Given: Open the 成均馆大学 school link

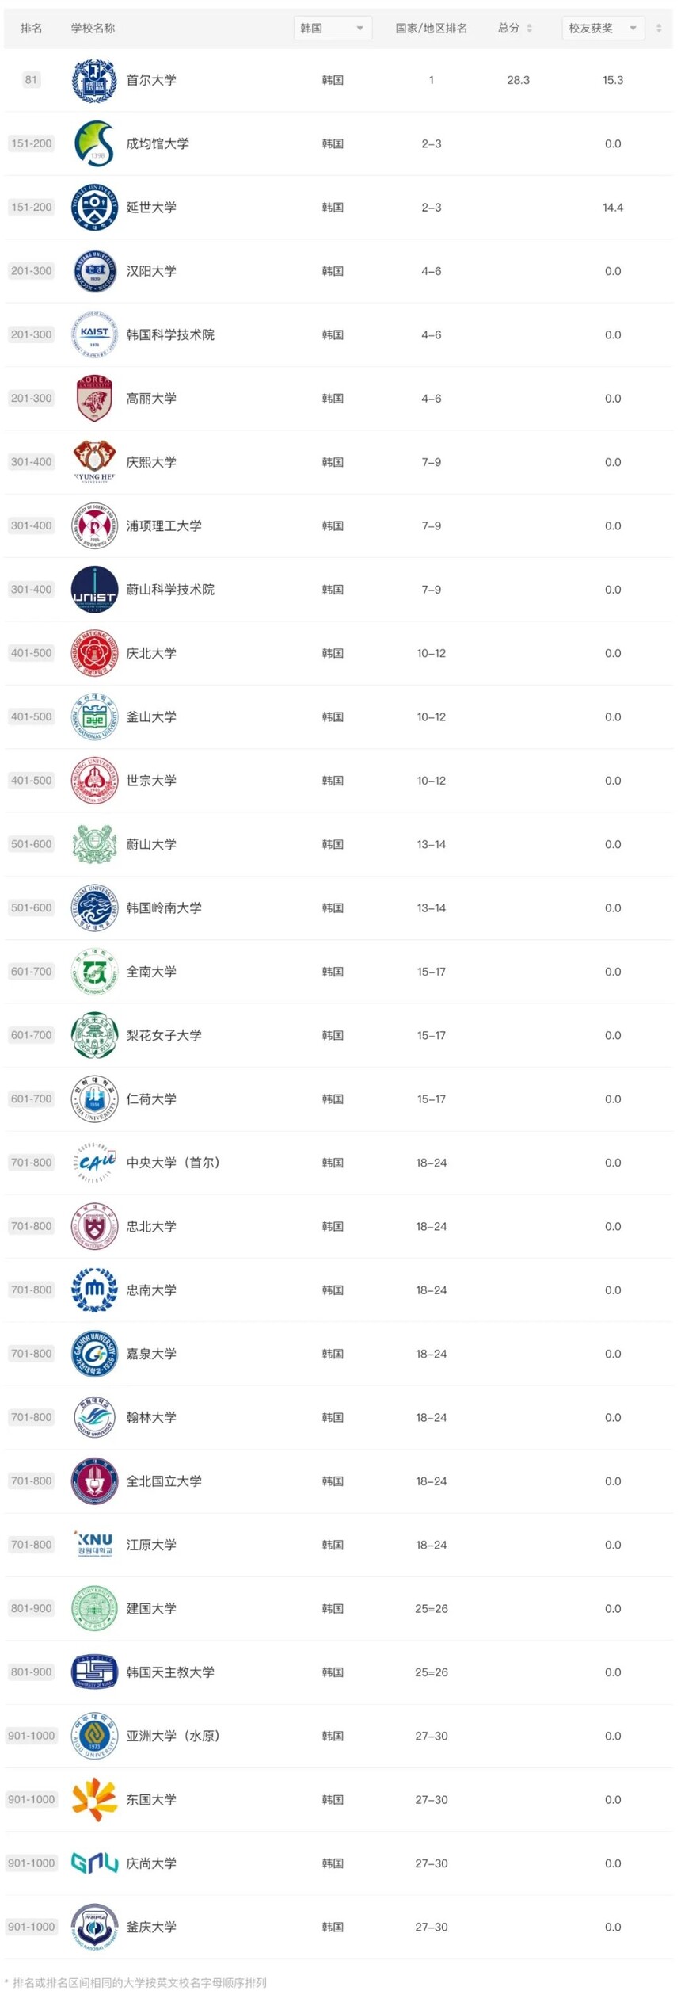Looking at the screenshot, I should (x=158, y=143).
